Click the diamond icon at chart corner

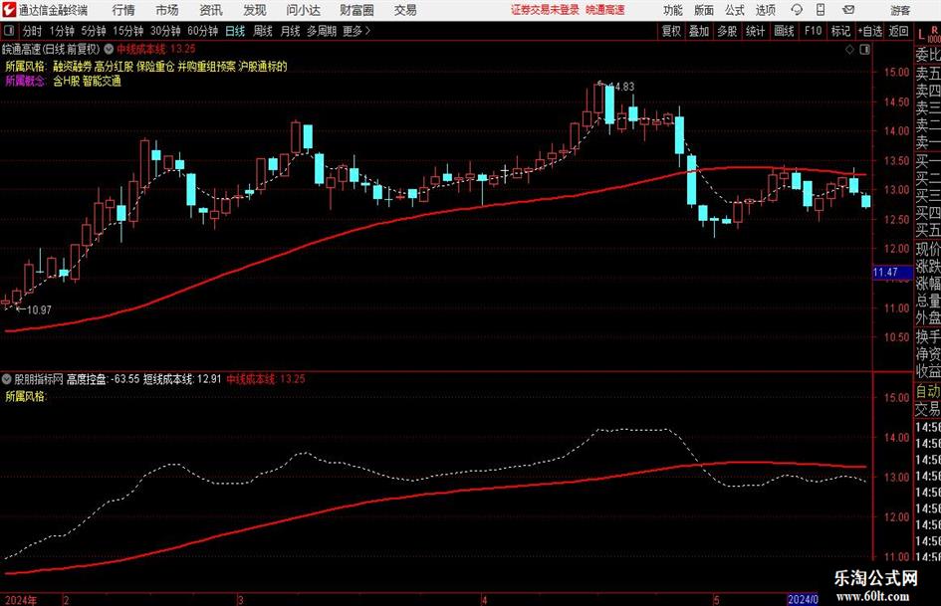pos(849,50)
